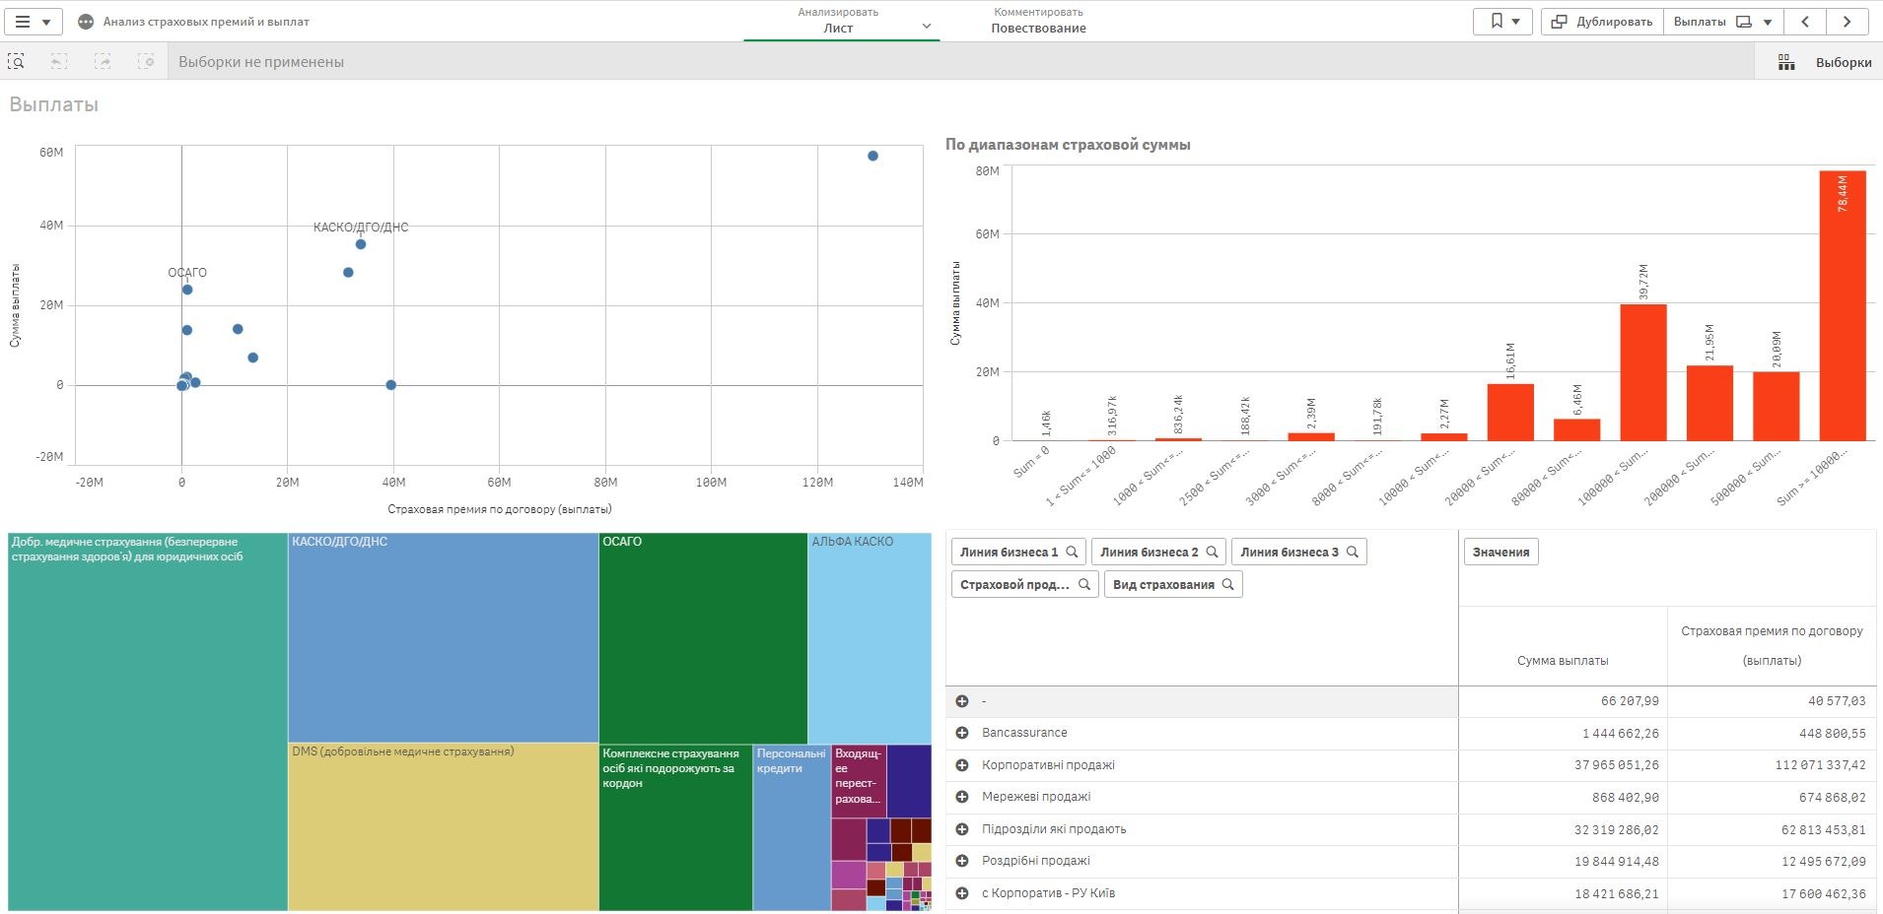Open the smart search selection tool
This screenshot has height=914, width=1883.
(17, 62)
